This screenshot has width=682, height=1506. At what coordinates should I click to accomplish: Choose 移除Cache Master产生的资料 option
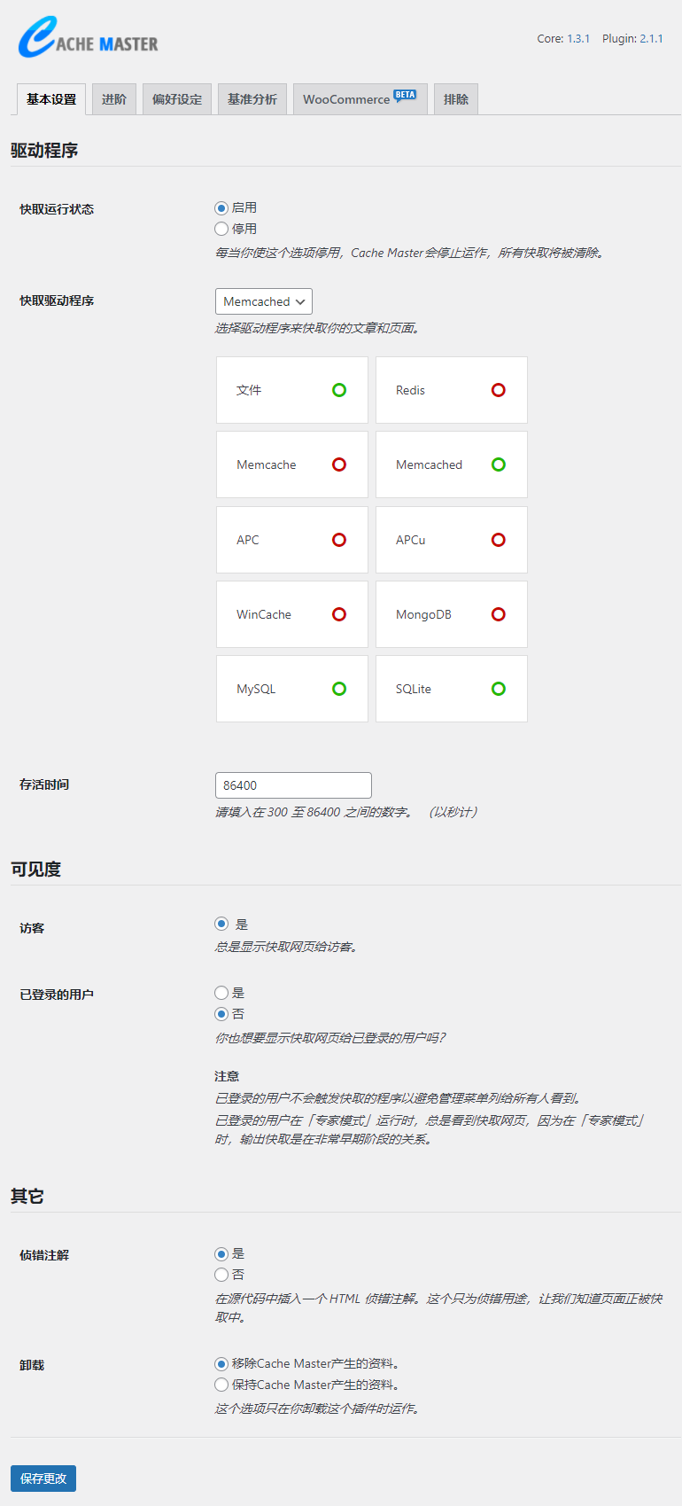pos(221,1364)
